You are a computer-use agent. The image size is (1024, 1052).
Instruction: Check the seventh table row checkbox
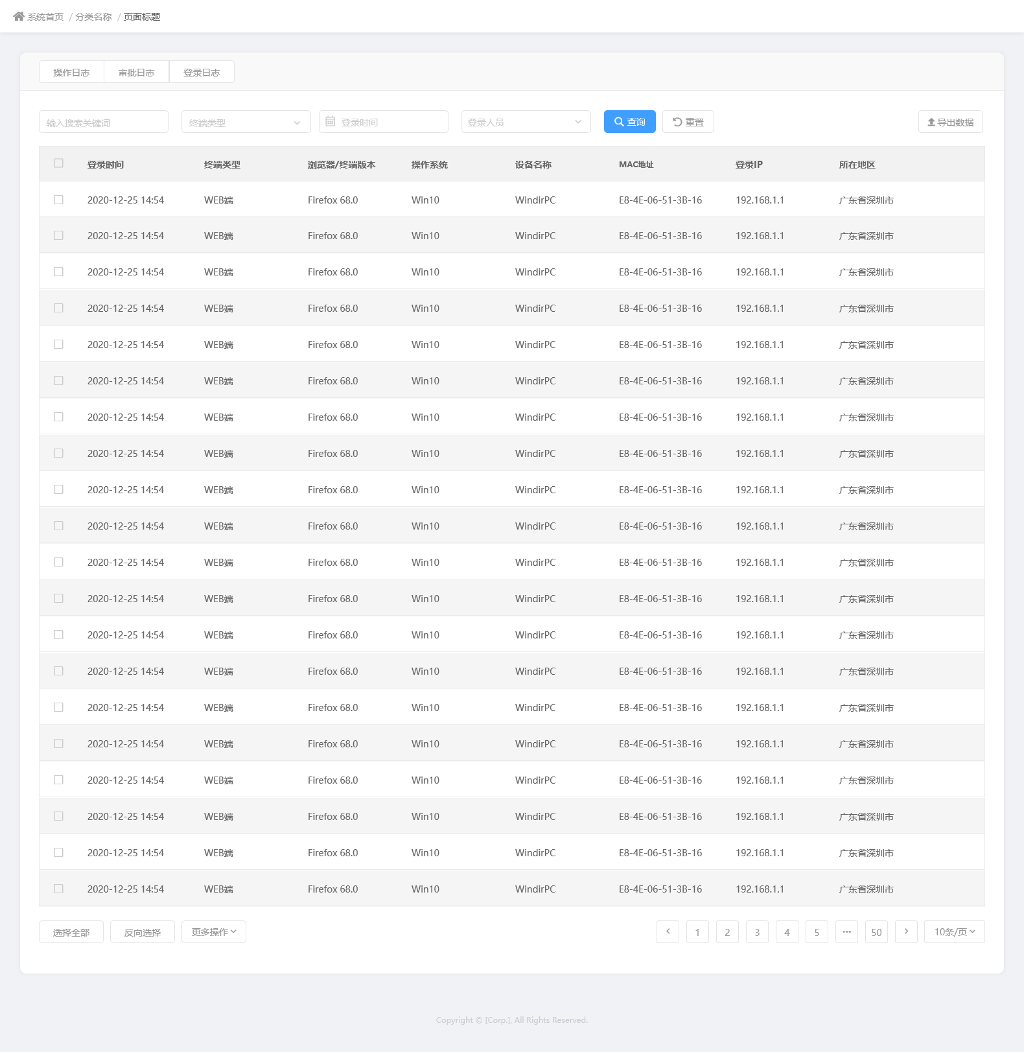[58, 417]
